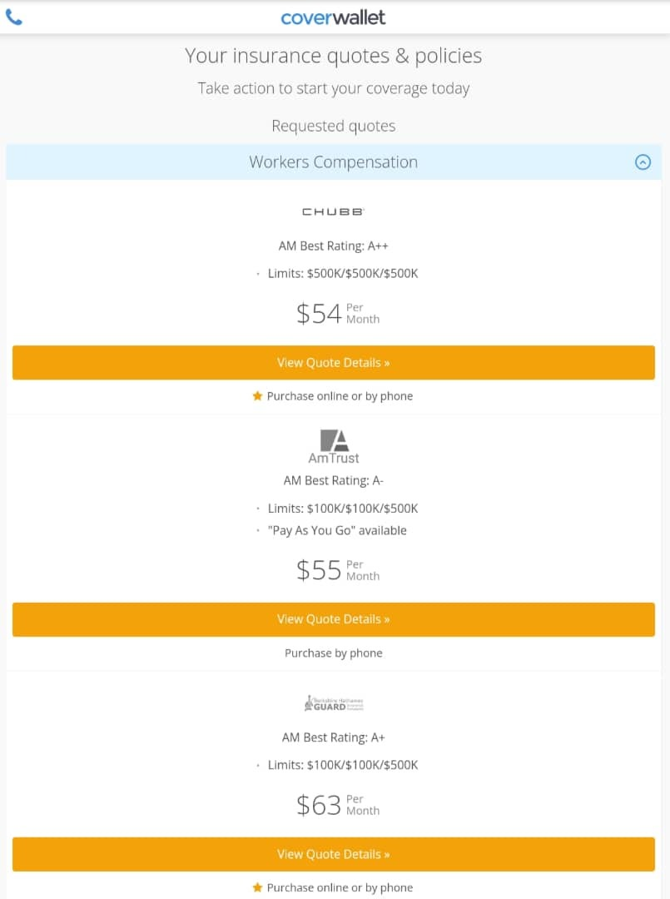Image resolution: width=670 pixels, height=899 pixels.
Task: View Quote Details for GUARD quote
Action: click(333, 854)
